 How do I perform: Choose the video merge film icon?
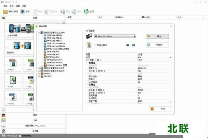(x=22, y=46)
